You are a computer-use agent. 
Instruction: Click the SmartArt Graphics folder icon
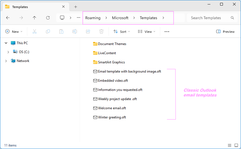[x=95, y=62]
